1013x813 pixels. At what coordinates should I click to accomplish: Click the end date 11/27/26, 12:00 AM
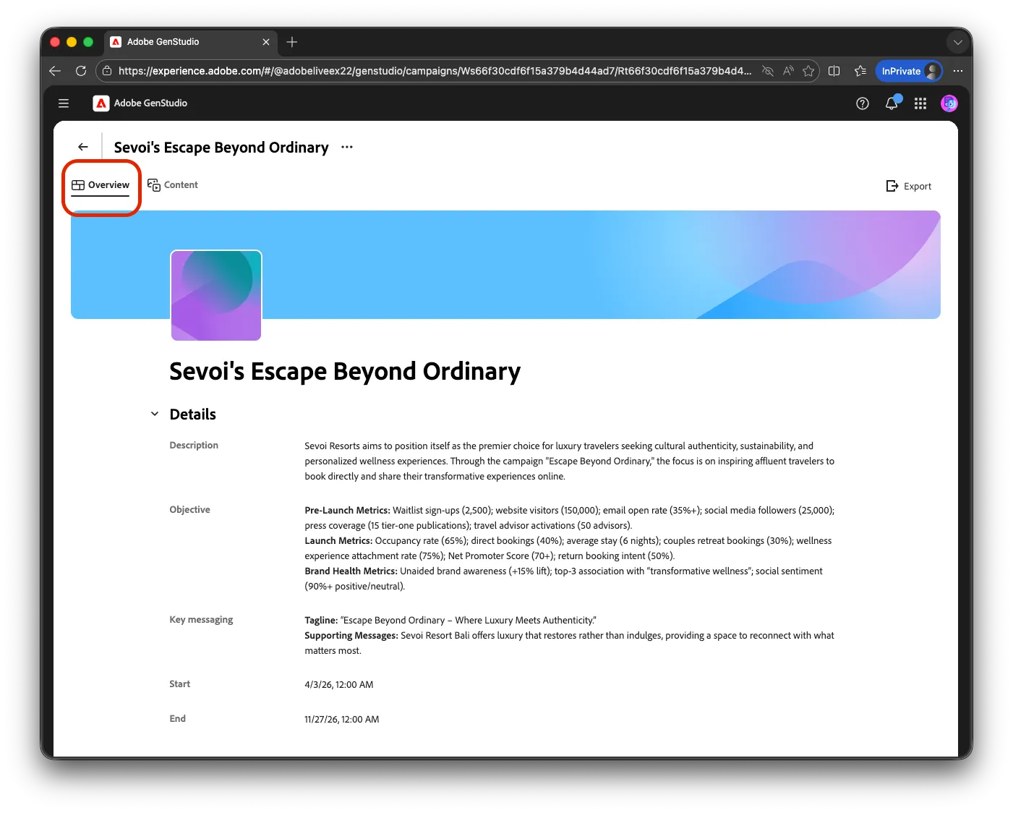click(342, 720)
